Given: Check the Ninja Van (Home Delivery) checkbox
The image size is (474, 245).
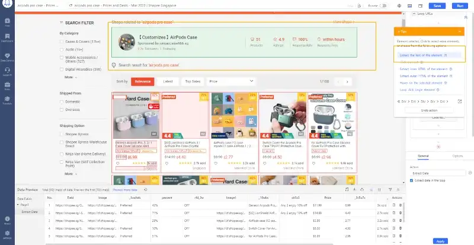Looking at the screenshot, I should click(62, 154).
